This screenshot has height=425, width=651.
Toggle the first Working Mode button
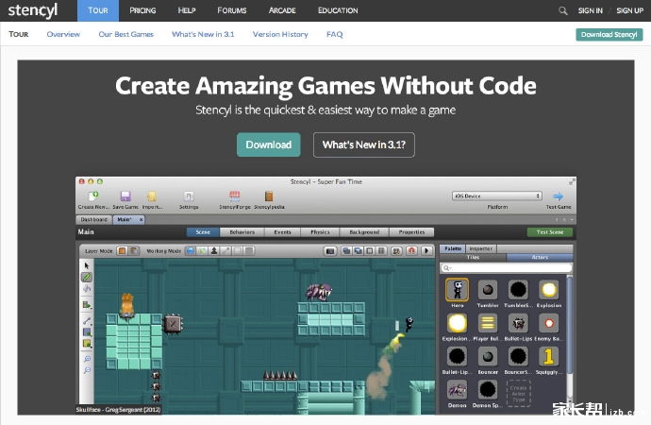click(190, 250)
